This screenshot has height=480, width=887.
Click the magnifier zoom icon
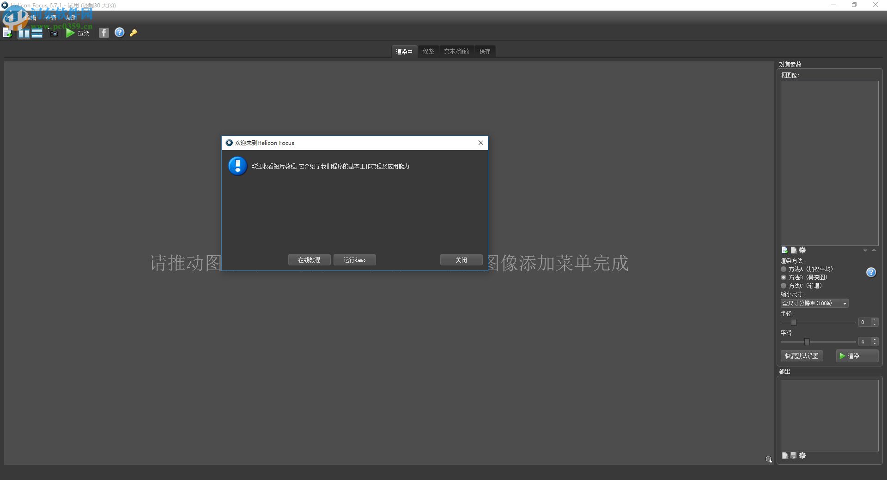(769, 460)
